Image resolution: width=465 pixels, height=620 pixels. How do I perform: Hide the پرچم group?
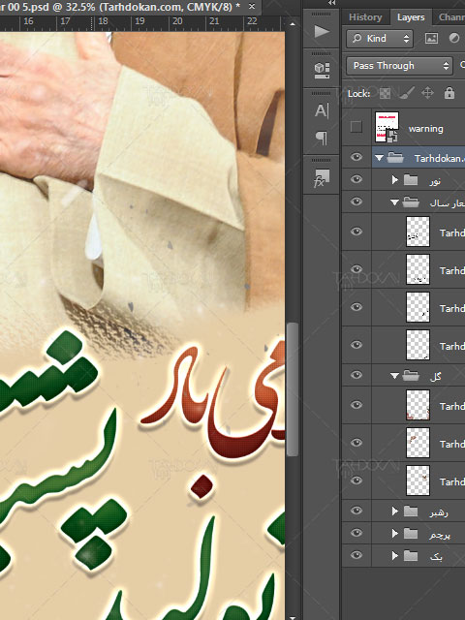click(x=356, y=533)
